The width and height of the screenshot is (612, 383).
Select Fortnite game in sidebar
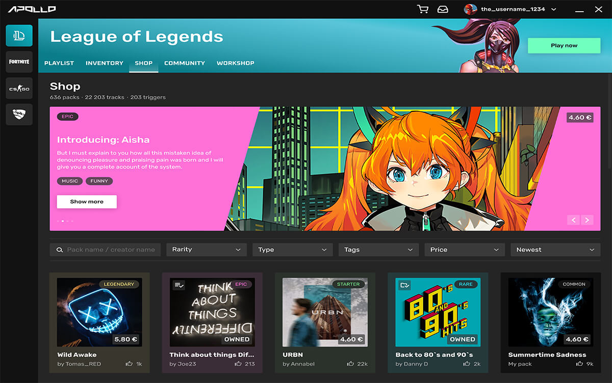point(19,62)
